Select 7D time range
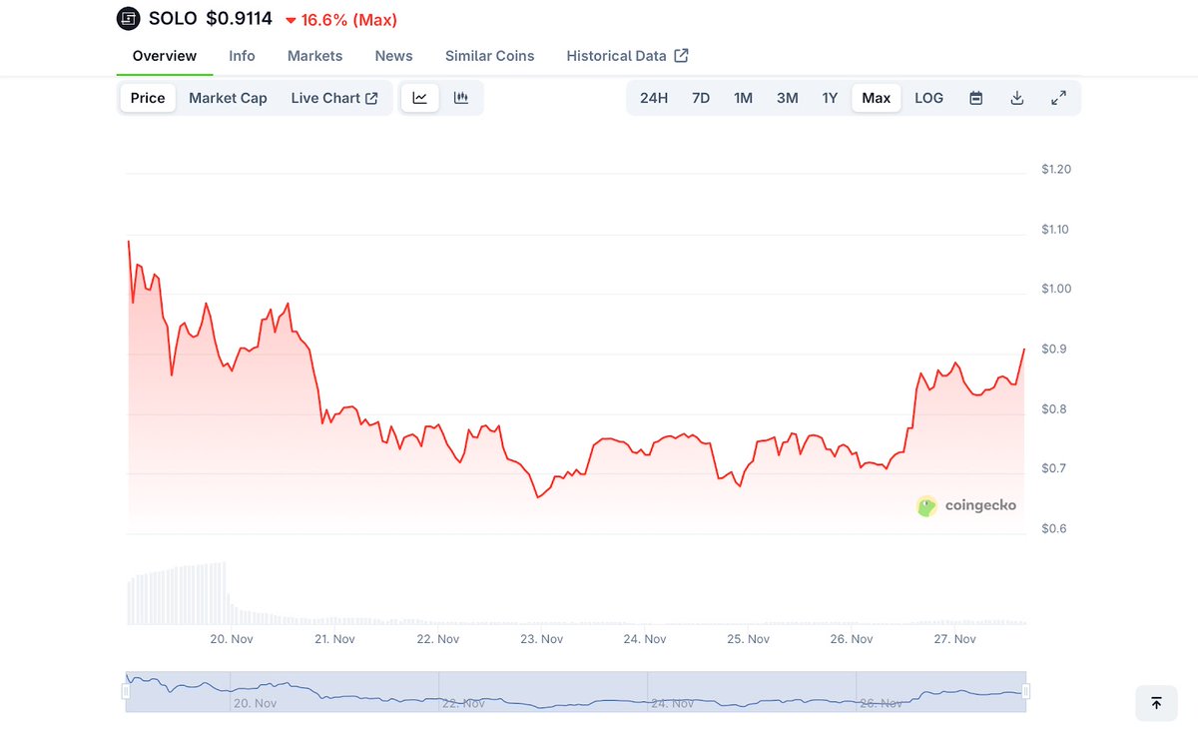This screenshot has height=730, width=1198. coord(701,98)
